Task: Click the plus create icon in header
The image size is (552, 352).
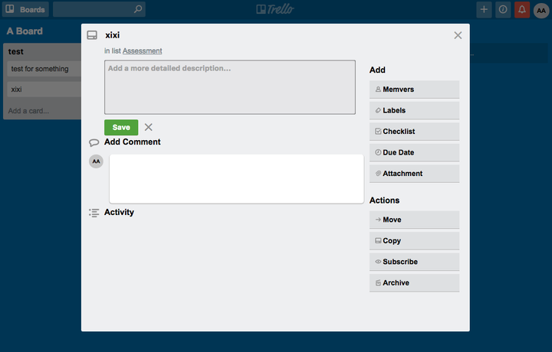Action: pos(484,10)
